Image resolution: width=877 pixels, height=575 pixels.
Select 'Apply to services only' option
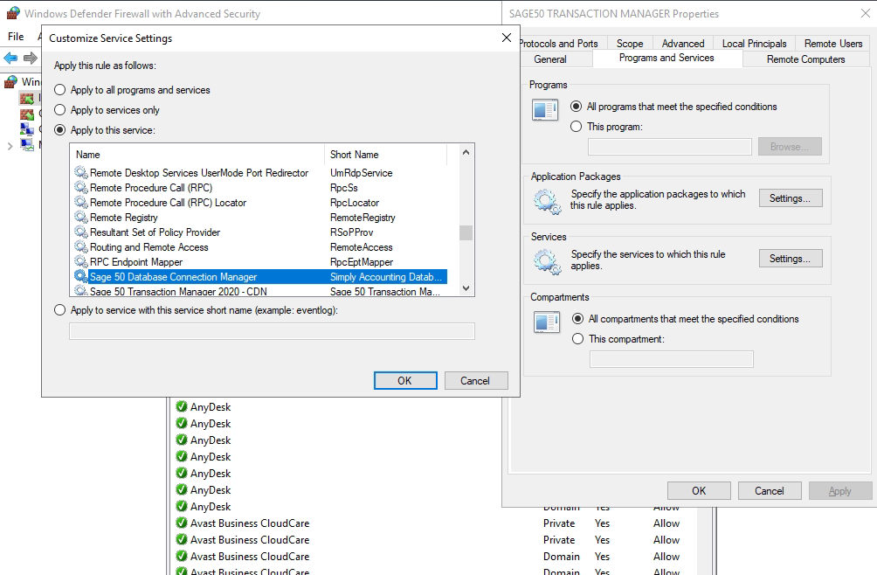tap(60, 109)
